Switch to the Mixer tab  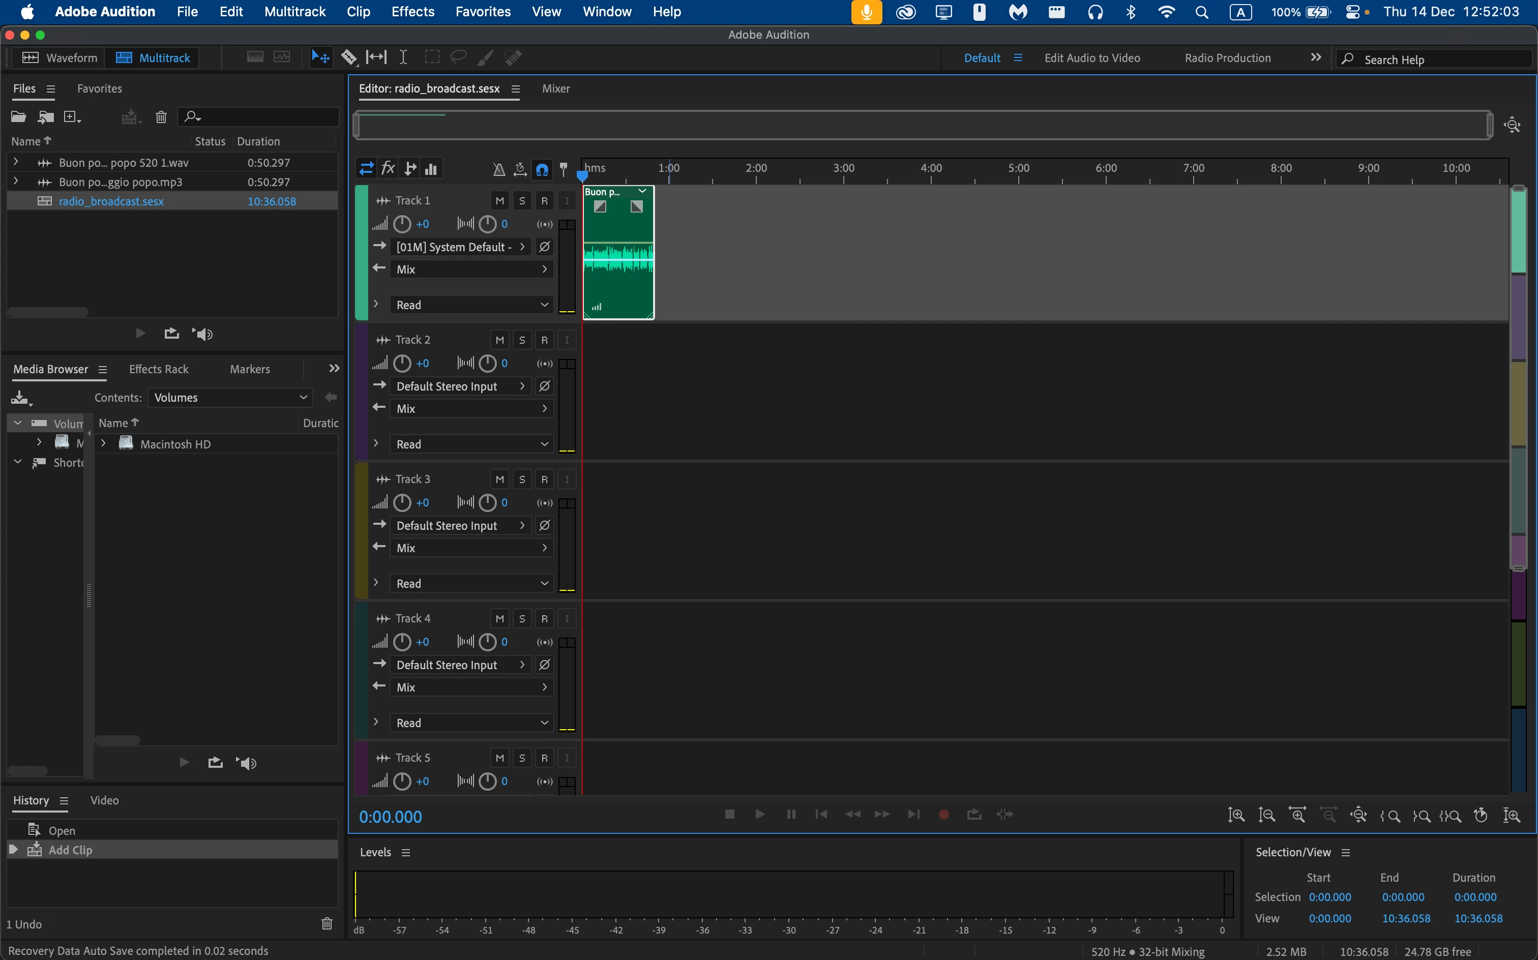pyautogui.click(x=555, y=89)
